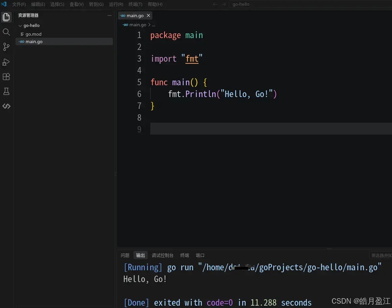Switch to the 调试控制台 panel tab
The height and width of the screenshot is (308, 392).
click(x=162, y=255)
